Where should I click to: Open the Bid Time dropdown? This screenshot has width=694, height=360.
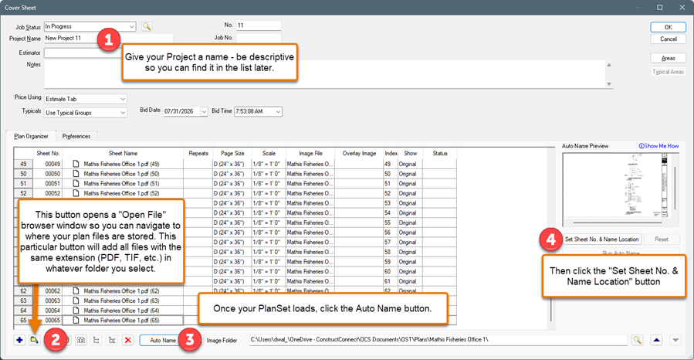click(278, 111)
